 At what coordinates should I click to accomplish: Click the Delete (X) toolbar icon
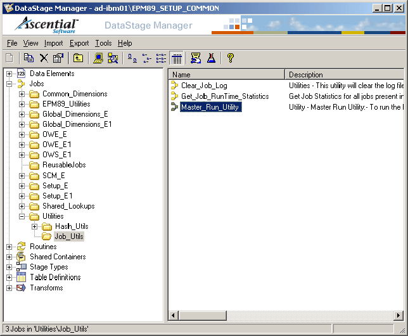click(x=44, y=58)
